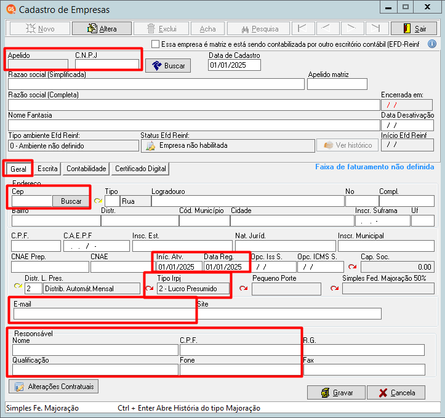
Task: Go to next record arrow
Action: pyautogui.click(x=352, y=28)
